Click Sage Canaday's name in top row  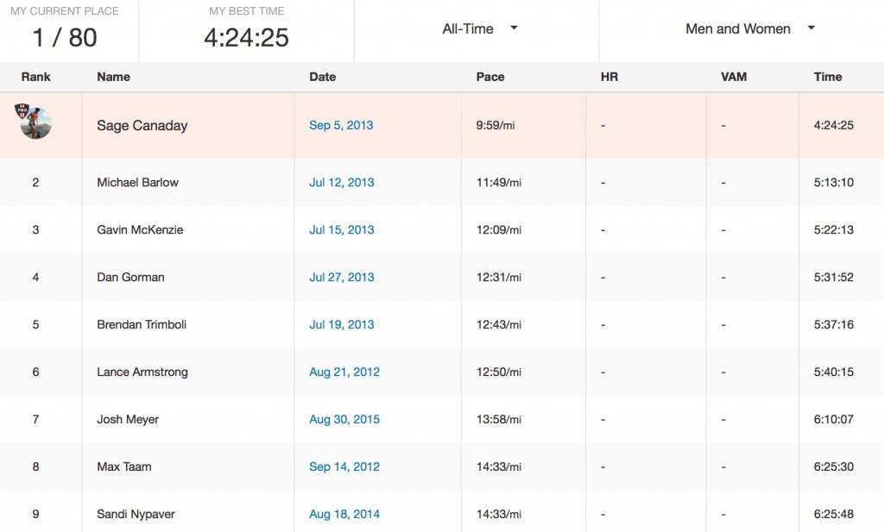(x=142, y=126)
